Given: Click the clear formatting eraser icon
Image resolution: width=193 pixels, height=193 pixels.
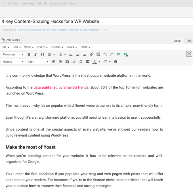Looking at the screenshot, I should (x=74, y=62).
